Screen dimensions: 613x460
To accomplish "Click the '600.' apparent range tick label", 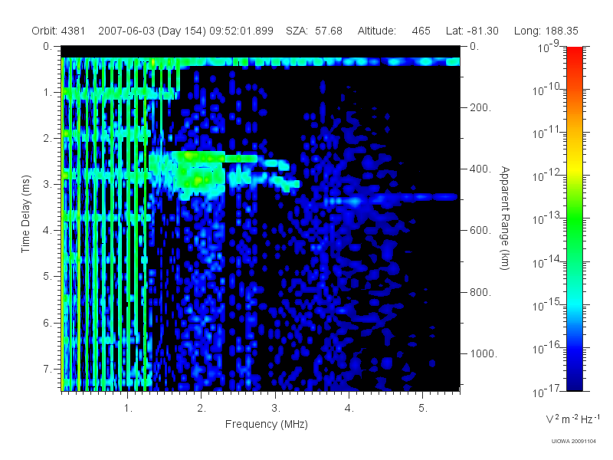I will [x=480, y=231].
